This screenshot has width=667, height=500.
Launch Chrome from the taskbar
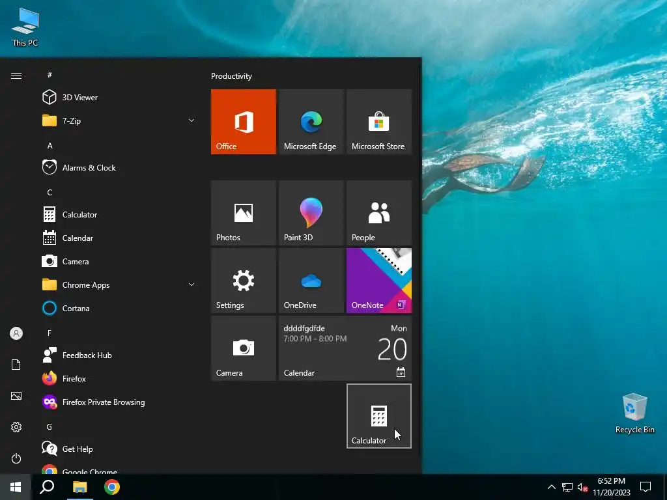112,487
